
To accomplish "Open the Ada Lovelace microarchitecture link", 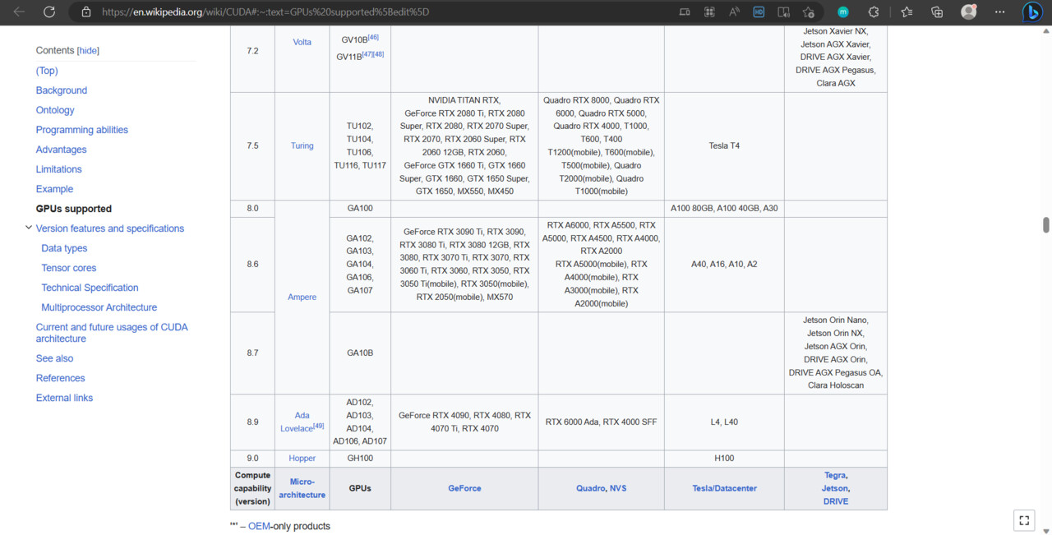I will pyautogui.click(x=302, y=422).
